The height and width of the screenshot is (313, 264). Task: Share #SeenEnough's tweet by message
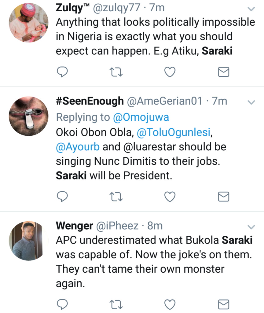(224, 197)
